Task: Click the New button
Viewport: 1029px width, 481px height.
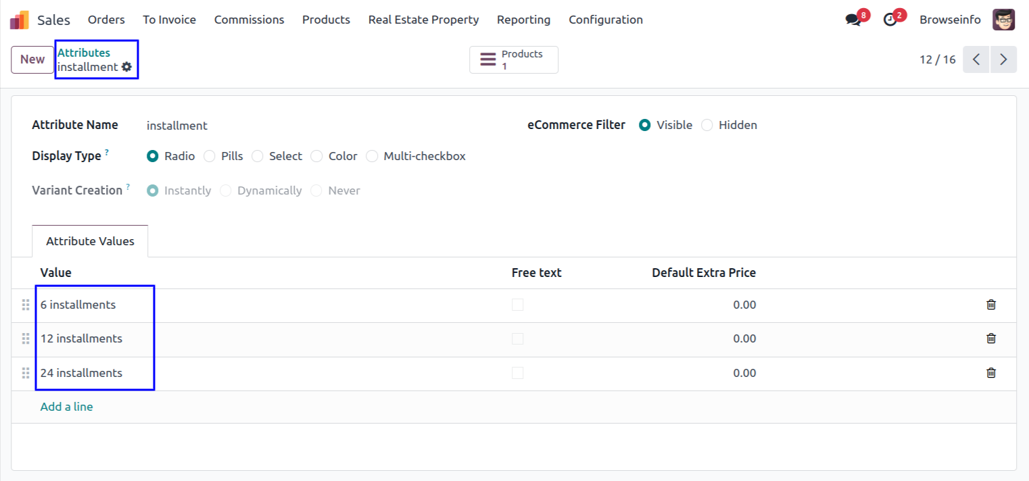Action: (x=32, y=59)
